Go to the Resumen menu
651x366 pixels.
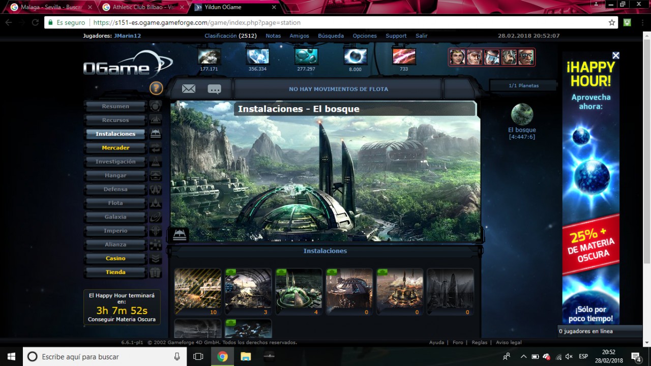[x=115, y=106]
